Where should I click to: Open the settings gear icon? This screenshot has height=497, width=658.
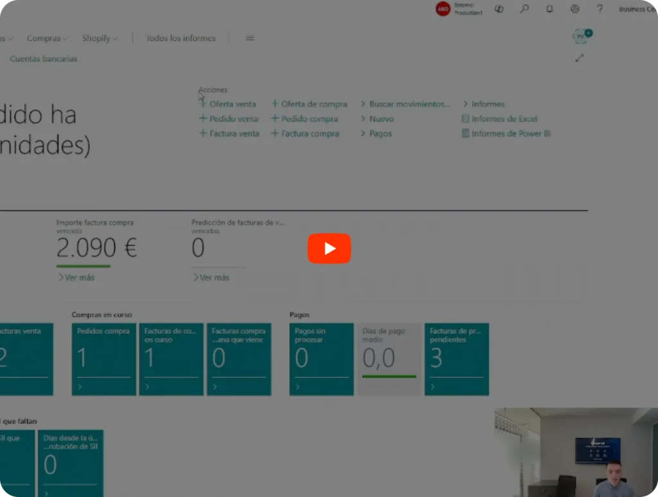coord(574,9)
